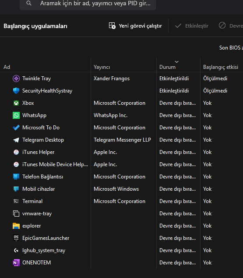Click the Microsoft To Do checkmark icon
Viewport: 243px width, 278px height.
point(16,128)
